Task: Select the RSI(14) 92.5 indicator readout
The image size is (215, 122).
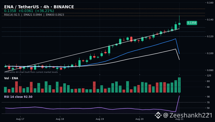Action: pos(12,15)
